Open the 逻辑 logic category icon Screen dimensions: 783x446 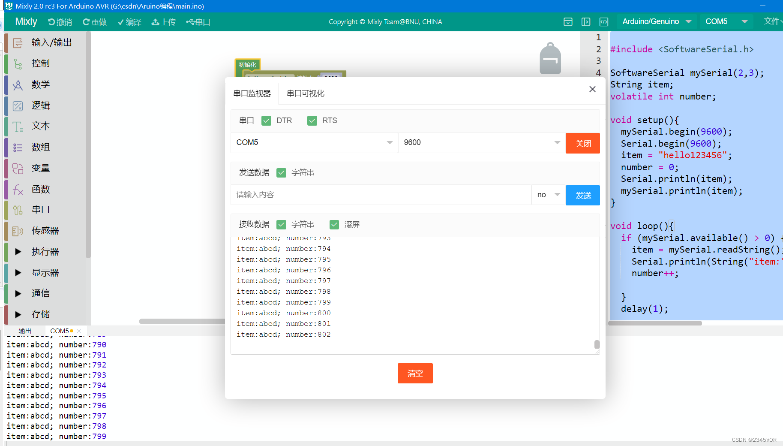[x=18, y=106]
